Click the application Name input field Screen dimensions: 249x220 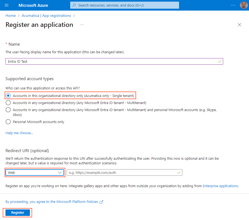[114, 61]
